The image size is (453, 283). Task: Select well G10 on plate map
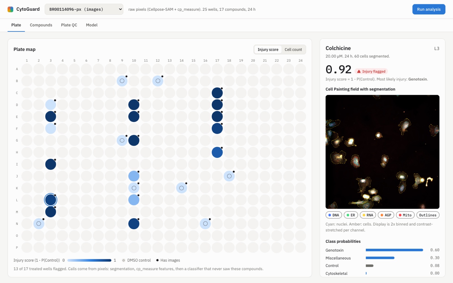134,140
